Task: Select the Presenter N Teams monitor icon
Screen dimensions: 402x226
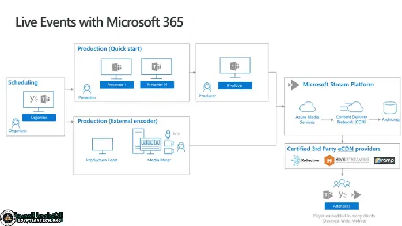Action: pyautogui.click(x=157, y=69)
